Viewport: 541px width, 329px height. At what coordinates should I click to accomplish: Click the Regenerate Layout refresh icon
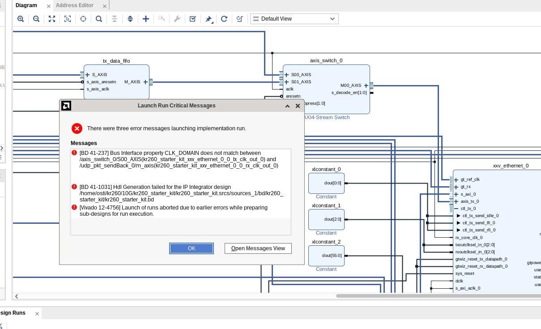(x=224, y=19)
